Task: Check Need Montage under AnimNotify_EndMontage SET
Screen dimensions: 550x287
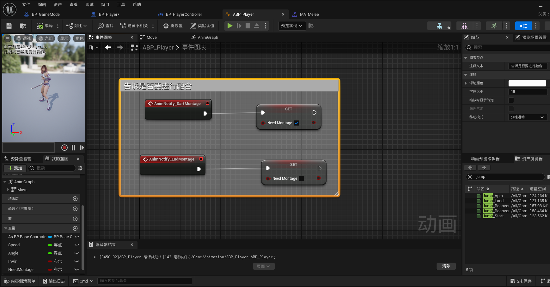Action: [x=302, y=179]
